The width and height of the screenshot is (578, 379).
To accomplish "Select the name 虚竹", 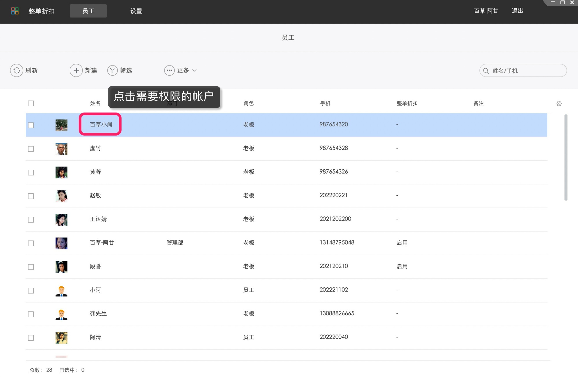I will [x=95, y=148].
